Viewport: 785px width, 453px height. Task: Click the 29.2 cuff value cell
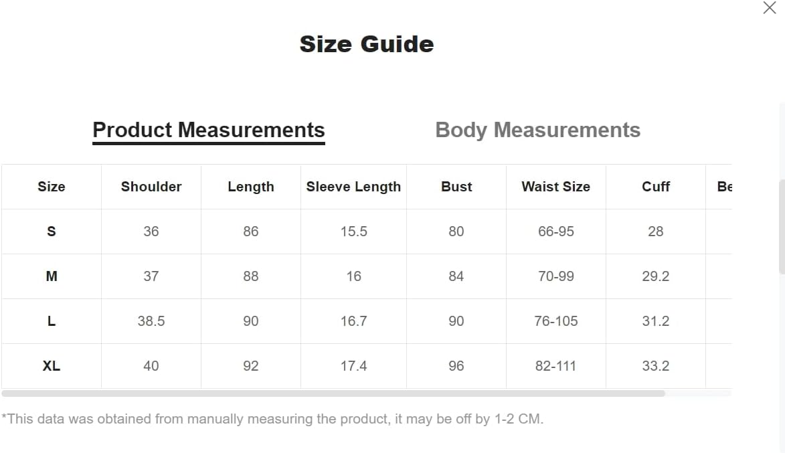click(655, 276)
